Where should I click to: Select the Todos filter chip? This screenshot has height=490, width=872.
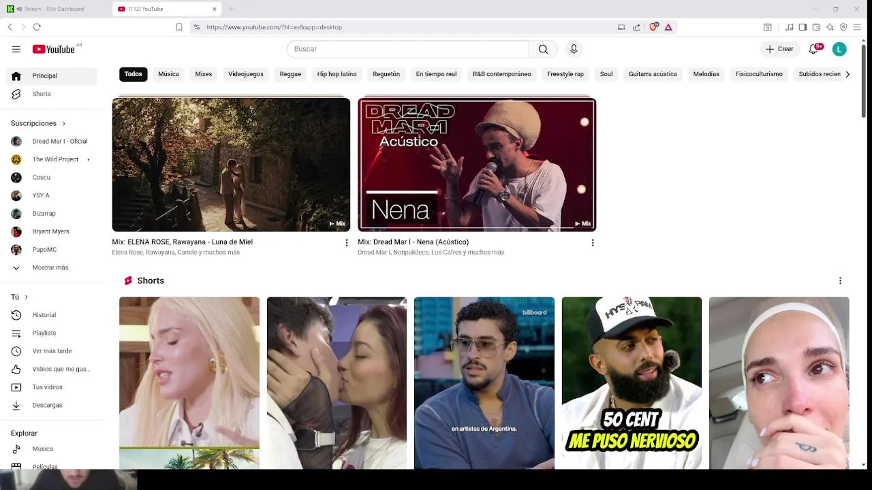(134, 74)
